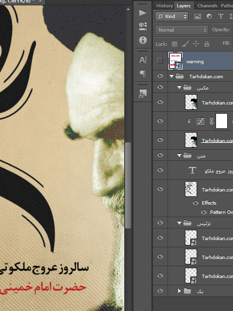
Task: Select the Effects label row
Action: pos(209,203)
